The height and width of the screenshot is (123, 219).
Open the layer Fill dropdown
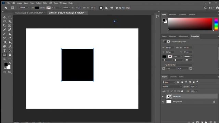196,91
